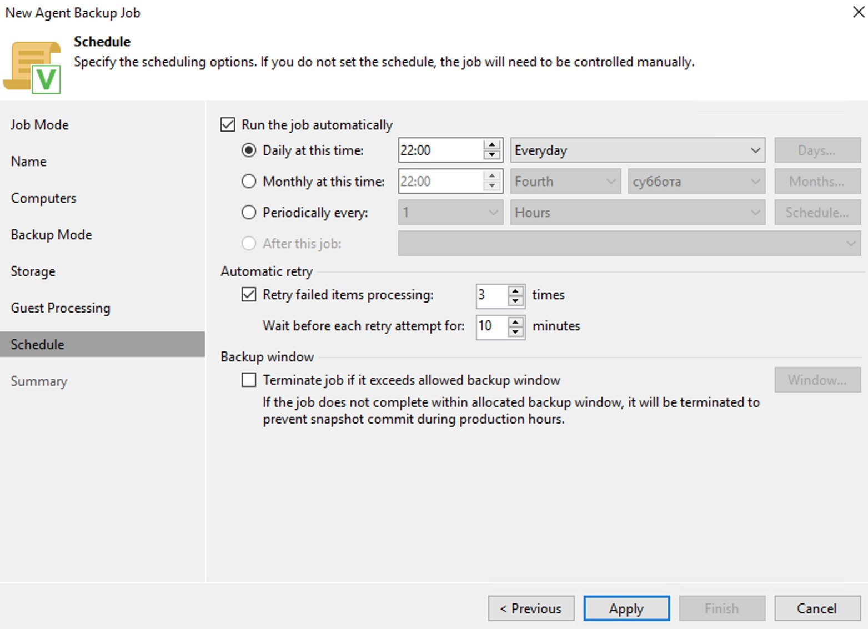Select Monthly at this time option
The width and height of the screenshot is (868, 629).
pos(249,182)
